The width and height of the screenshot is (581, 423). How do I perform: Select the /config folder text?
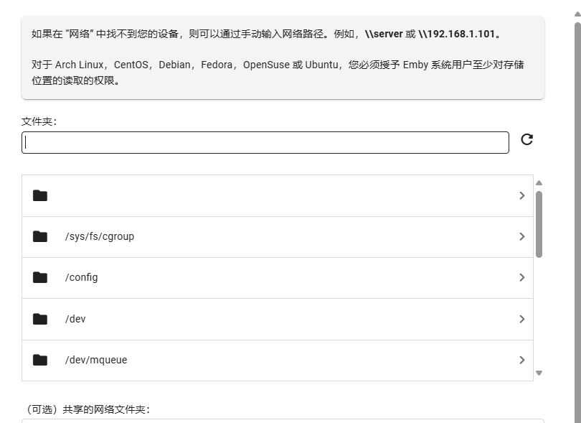[82, 277]
